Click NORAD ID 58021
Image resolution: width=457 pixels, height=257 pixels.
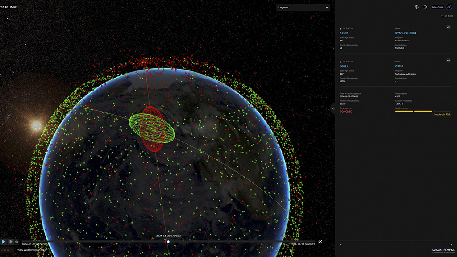[x=344, y=66]
